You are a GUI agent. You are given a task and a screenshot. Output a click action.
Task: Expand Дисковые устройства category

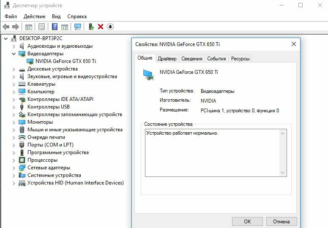[14, 69]
